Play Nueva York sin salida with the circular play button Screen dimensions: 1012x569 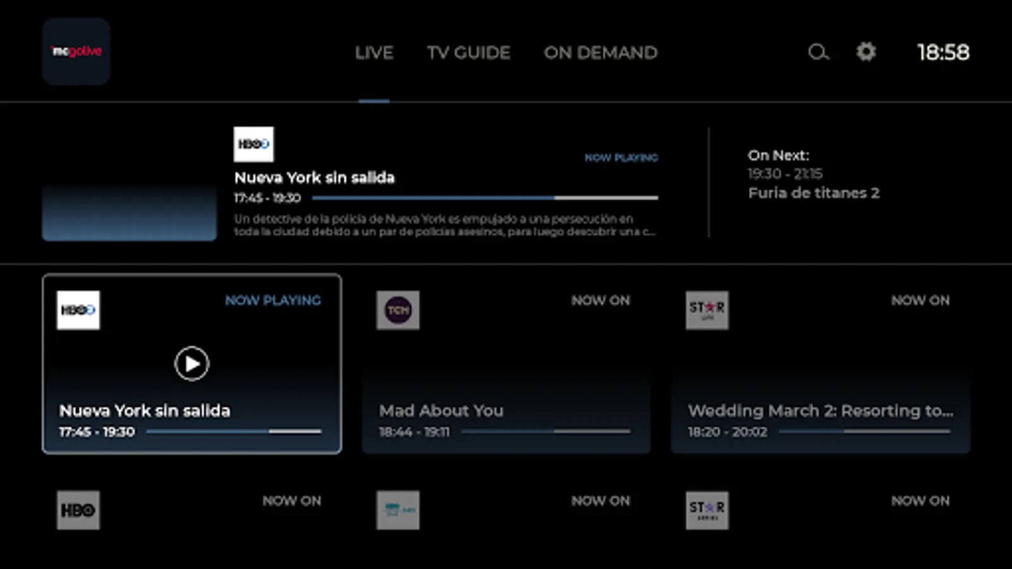(x=192, y=364)
